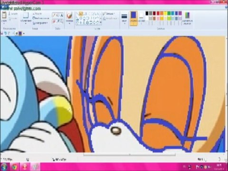Open the red round app on taskbar
This screenshot has width=228, height=171.
25,167
